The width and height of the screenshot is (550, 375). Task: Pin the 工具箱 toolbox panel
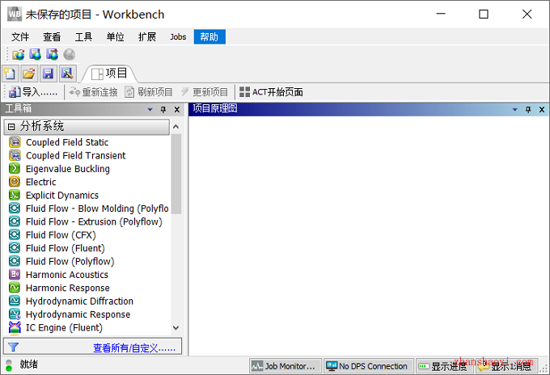tap(163, 110)
